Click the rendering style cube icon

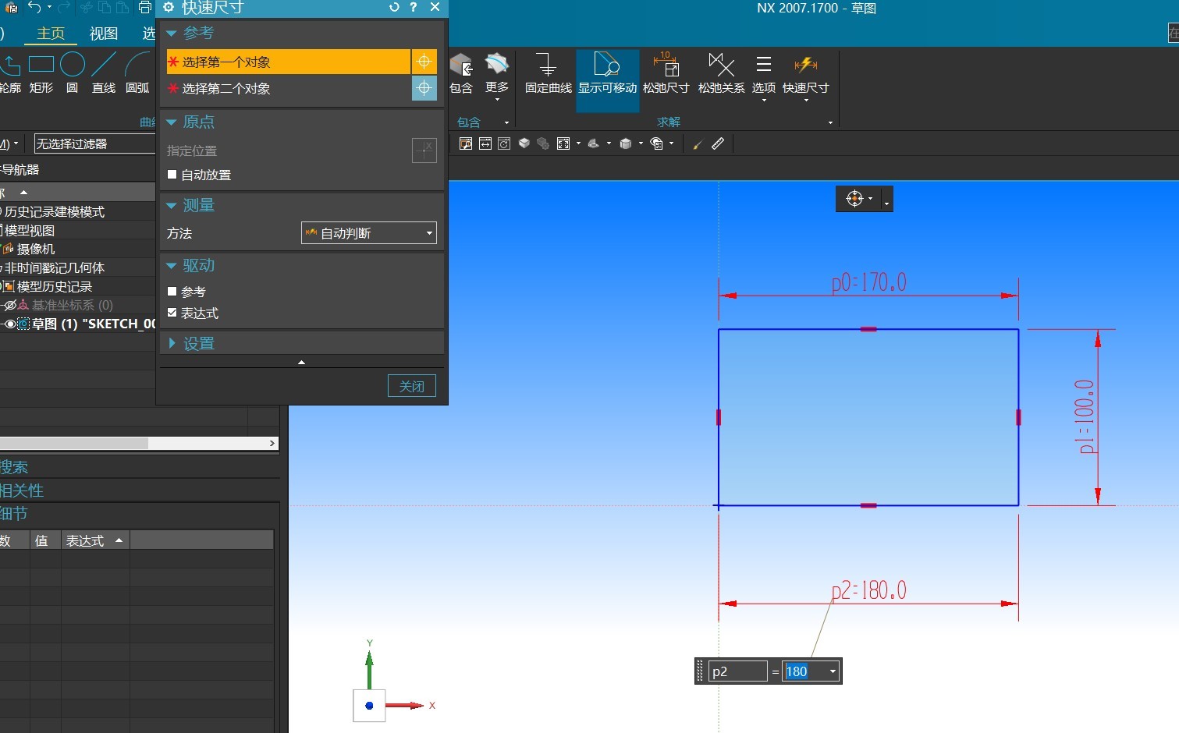point(626,143)
